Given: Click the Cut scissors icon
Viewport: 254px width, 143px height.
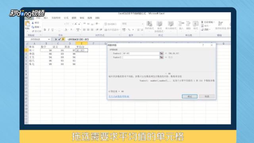Looking at the screenshot, I should point(33,23).
